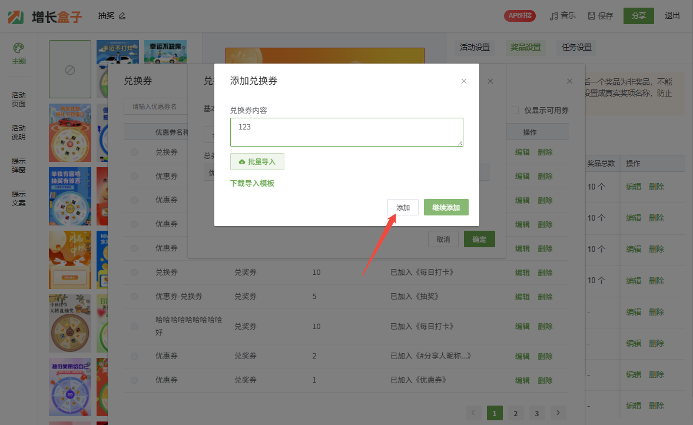This screenshot has width=693, height=425.
Task: Click 已加入《#分享人昵称...》 text
Action: coord(430,356)
